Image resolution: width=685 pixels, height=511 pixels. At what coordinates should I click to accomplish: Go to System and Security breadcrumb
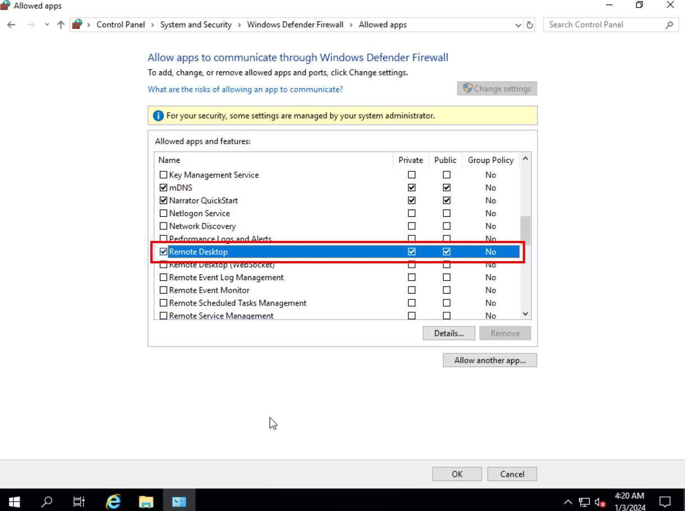(196, 25)
